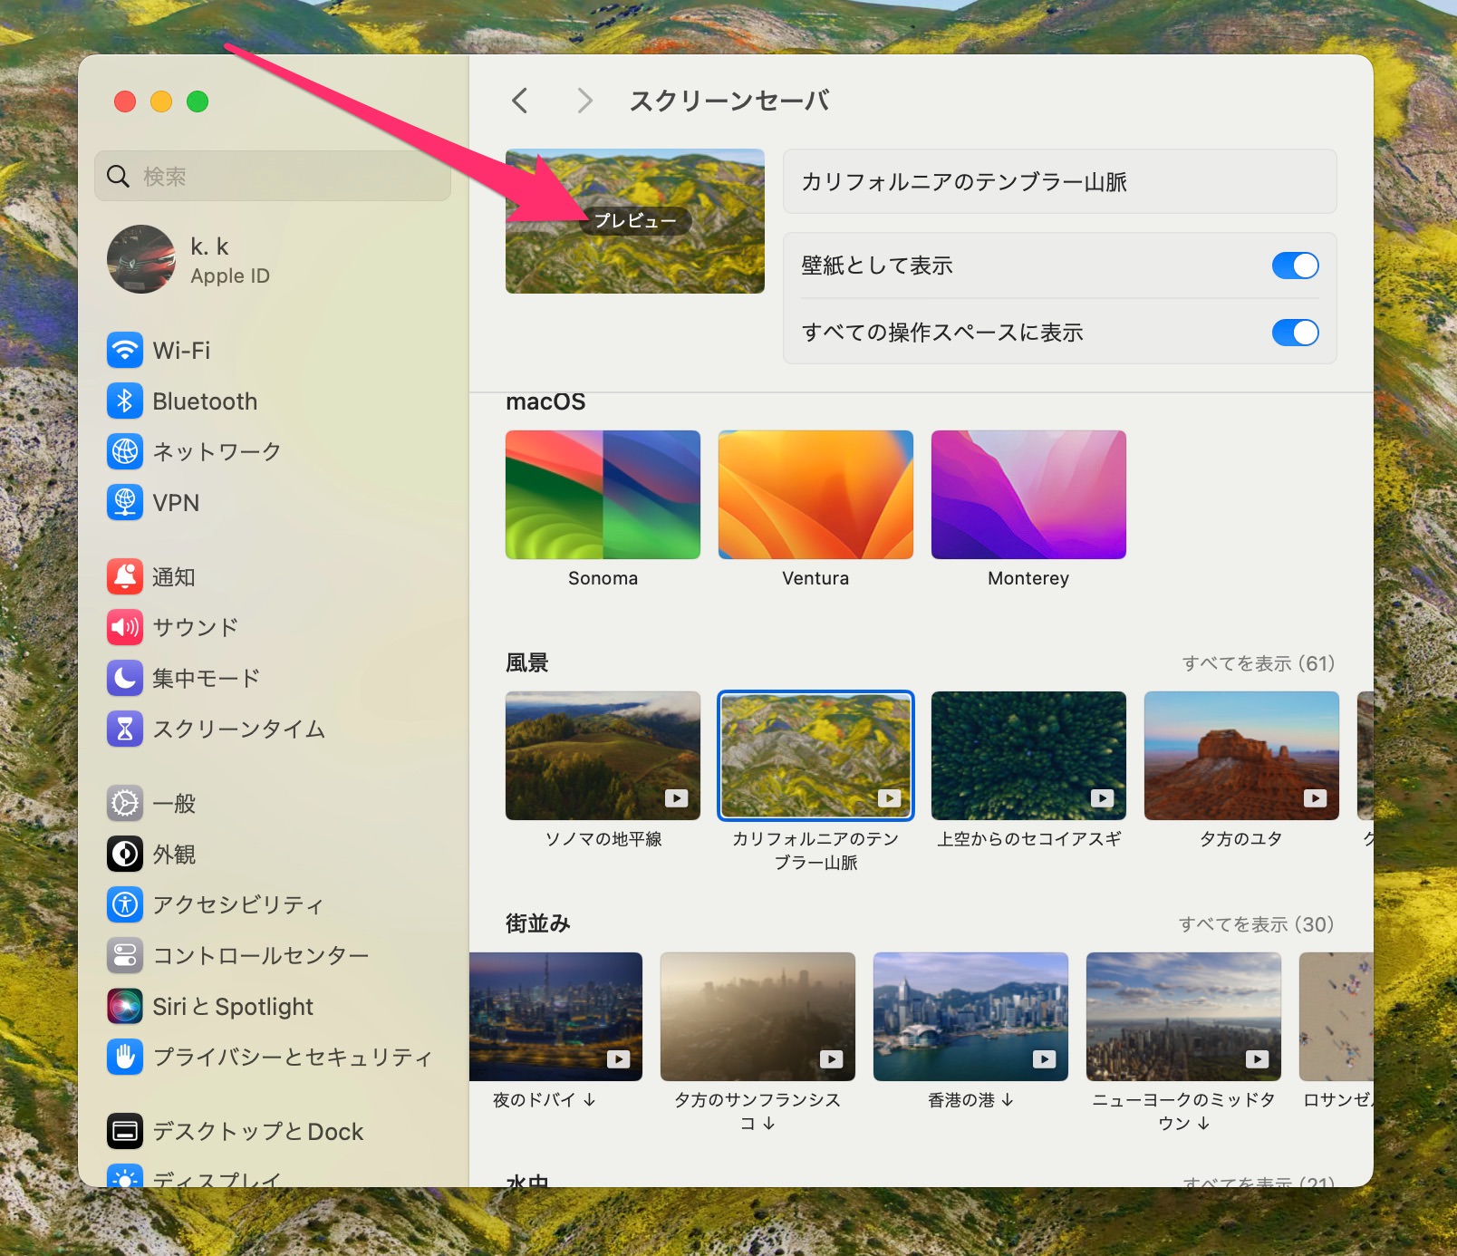1457x1256 pixels.
Task: Minimize the window with yellow button
Action: coord(161,101)
